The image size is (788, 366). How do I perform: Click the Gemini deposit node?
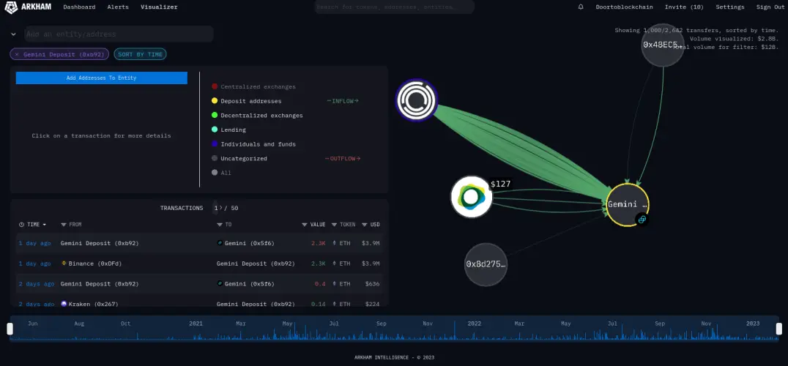point(627,204)
